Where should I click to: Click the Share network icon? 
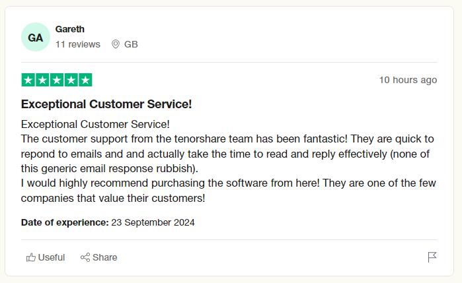[85, 257]
